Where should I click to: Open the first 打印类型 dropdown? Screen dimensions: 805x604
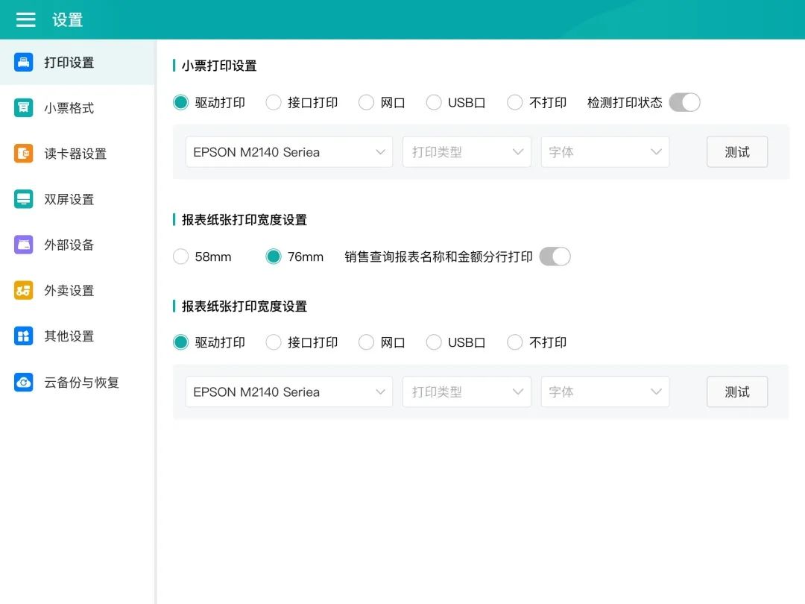click(467, 152)
